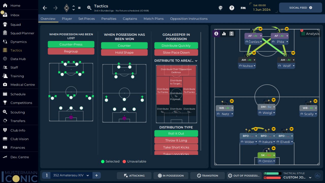Toggle the Counter instruction
This screenshot has height=183, width=325.
[124, 46]
